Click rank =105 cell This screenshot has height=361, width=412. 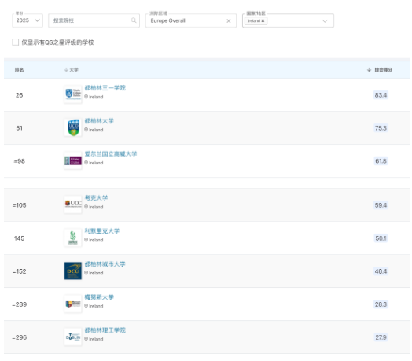pyautogui.click(x=19, y=205)
